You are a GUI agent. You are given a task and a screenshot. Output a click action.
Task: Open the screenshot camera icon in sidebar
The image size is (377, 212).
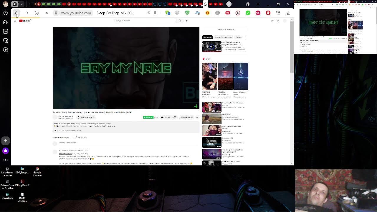(5, 41)
